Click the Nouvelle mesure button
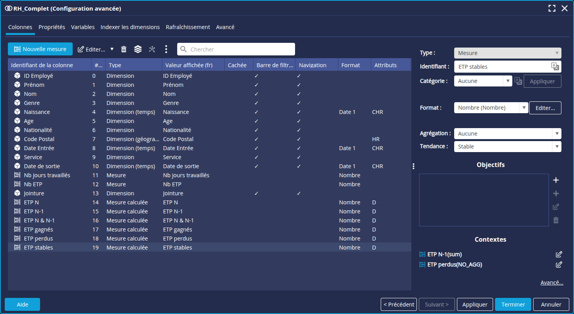The height and width of the screenshot is (314, 574). tap(40, 49)
